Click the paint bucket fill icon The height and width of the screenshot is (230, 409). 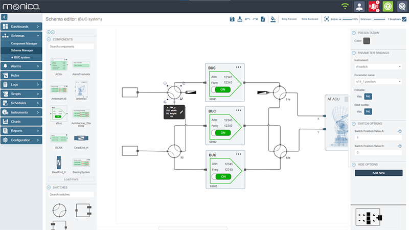pos(273,19)
